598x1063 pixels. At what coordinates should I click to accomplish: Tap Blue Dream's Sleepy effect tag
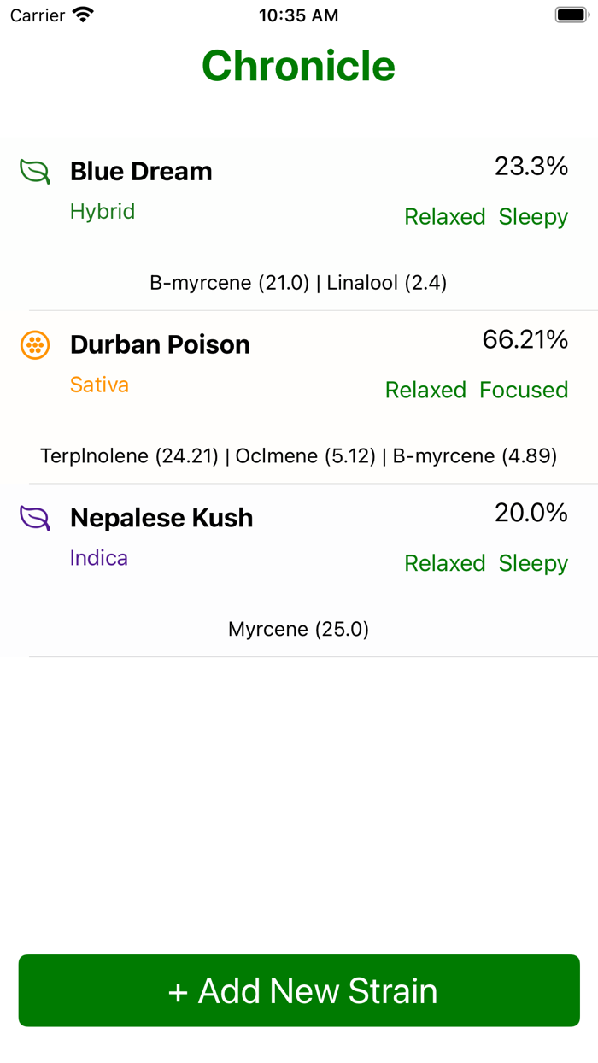(x=533, y=217)
